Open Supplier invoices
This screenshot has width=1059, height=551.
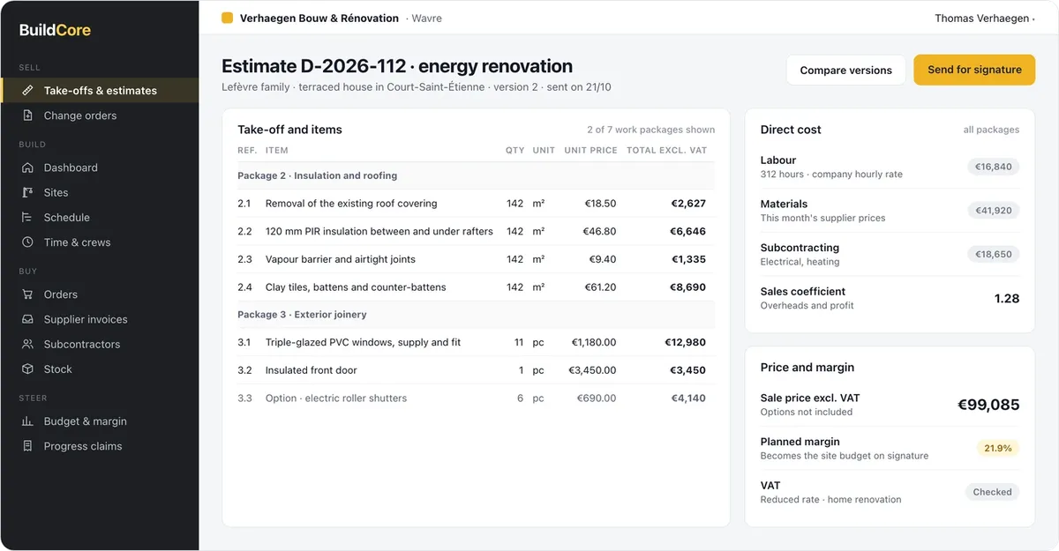(x=100, y=319)
